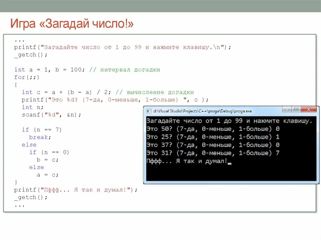
Task: Click the 'break;' statement
Action: click(40, 137)
